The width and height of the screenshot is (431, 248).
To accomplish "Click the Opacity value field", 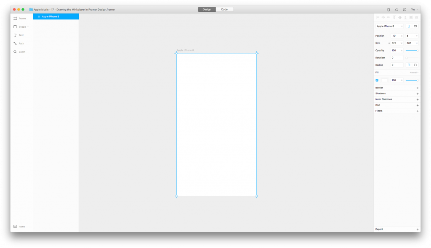I will [x=397, y=51].
